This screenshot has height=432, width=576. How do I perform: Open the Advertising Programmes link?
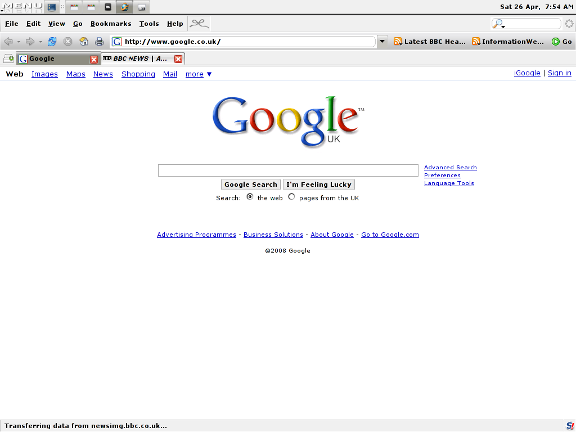(x=196, y=235)
